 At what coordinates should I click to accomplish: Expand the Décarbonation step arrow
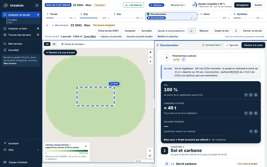point(195,19)
